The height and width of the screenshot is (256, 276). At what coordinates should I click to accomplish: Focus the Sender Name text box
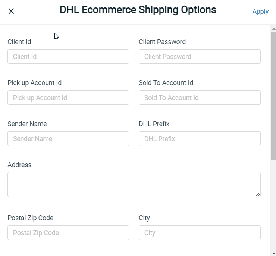coord(68,139)
